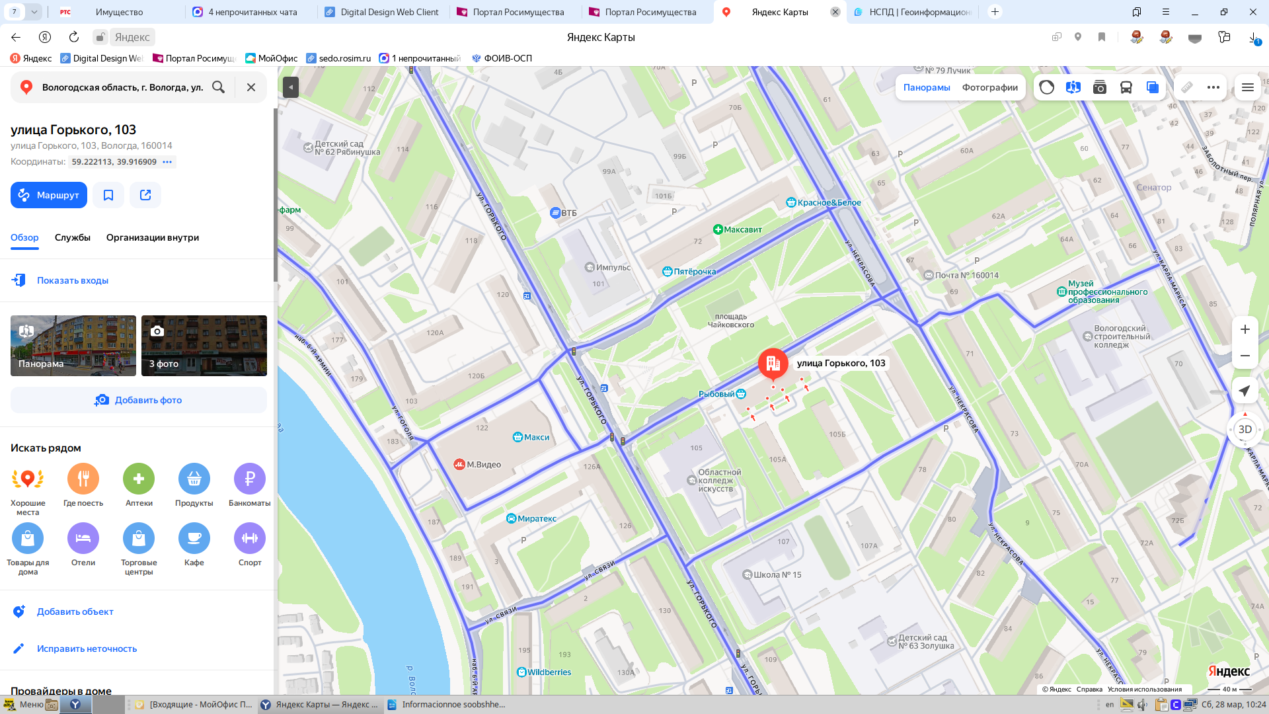The width and height of the screenshot is (1269, 714).
Task: Collapse the left info panel arrow
Action: pyautogui.click(x=291, y=87)
